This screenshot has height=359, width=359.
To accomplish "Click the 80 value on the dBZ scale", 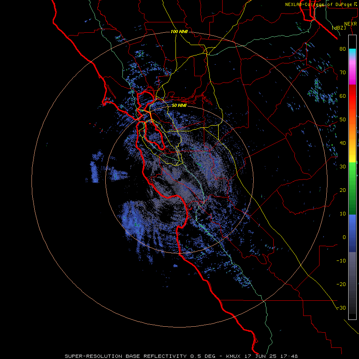I will (343, 49).
